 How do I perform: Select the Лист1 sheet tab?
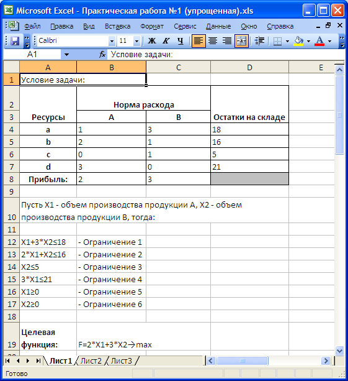[61, 361]
